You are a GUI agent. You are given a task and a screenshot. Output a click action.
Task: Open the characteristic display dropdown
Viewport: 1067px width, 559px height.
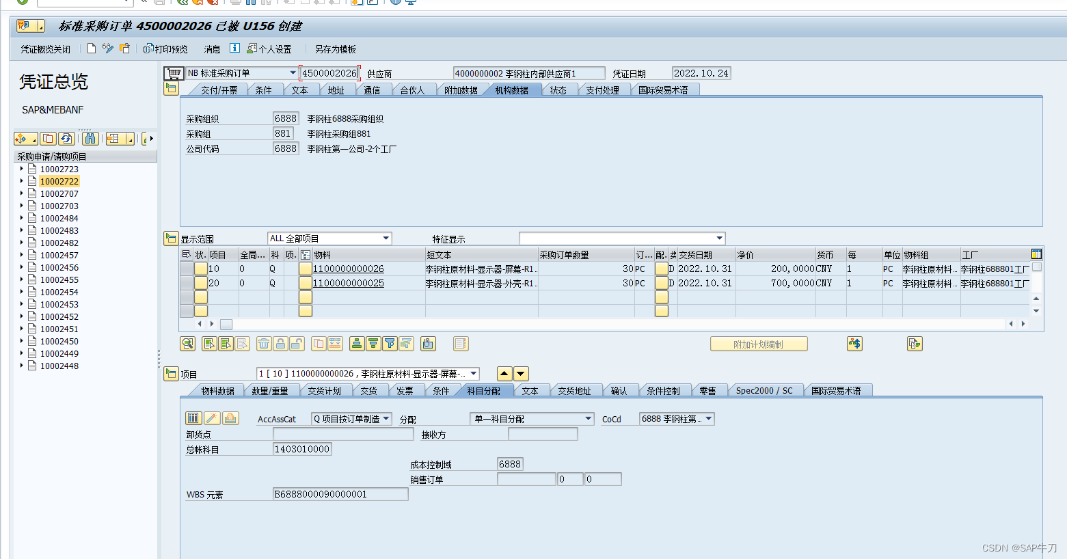coord(719,238)
